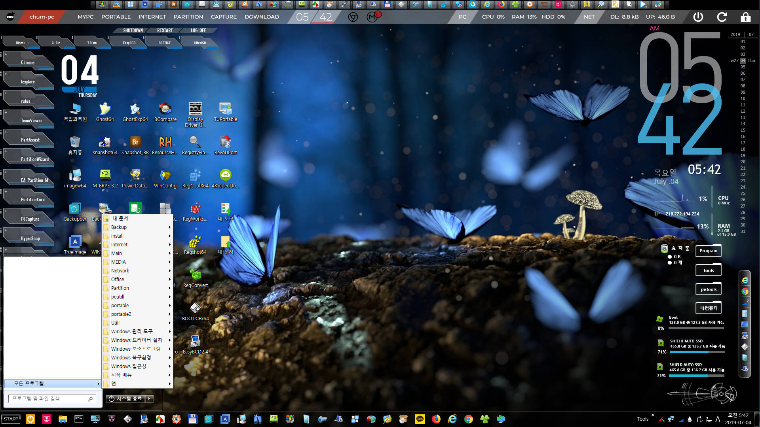The height and width of the screenshot is (427, 760).
Task: Expand the Backup folder submenu
Action: point(137,227)
